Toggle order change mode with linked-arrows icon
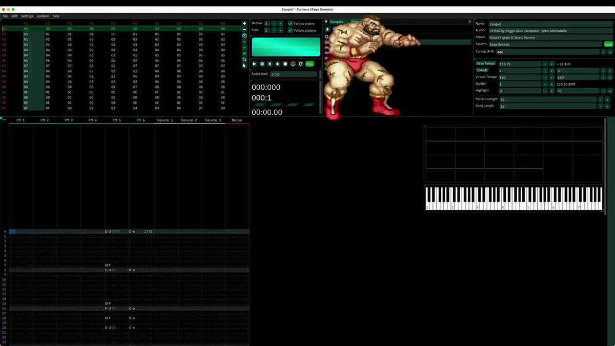The height and width of the screenshot is (346, 615). [244, 59]
